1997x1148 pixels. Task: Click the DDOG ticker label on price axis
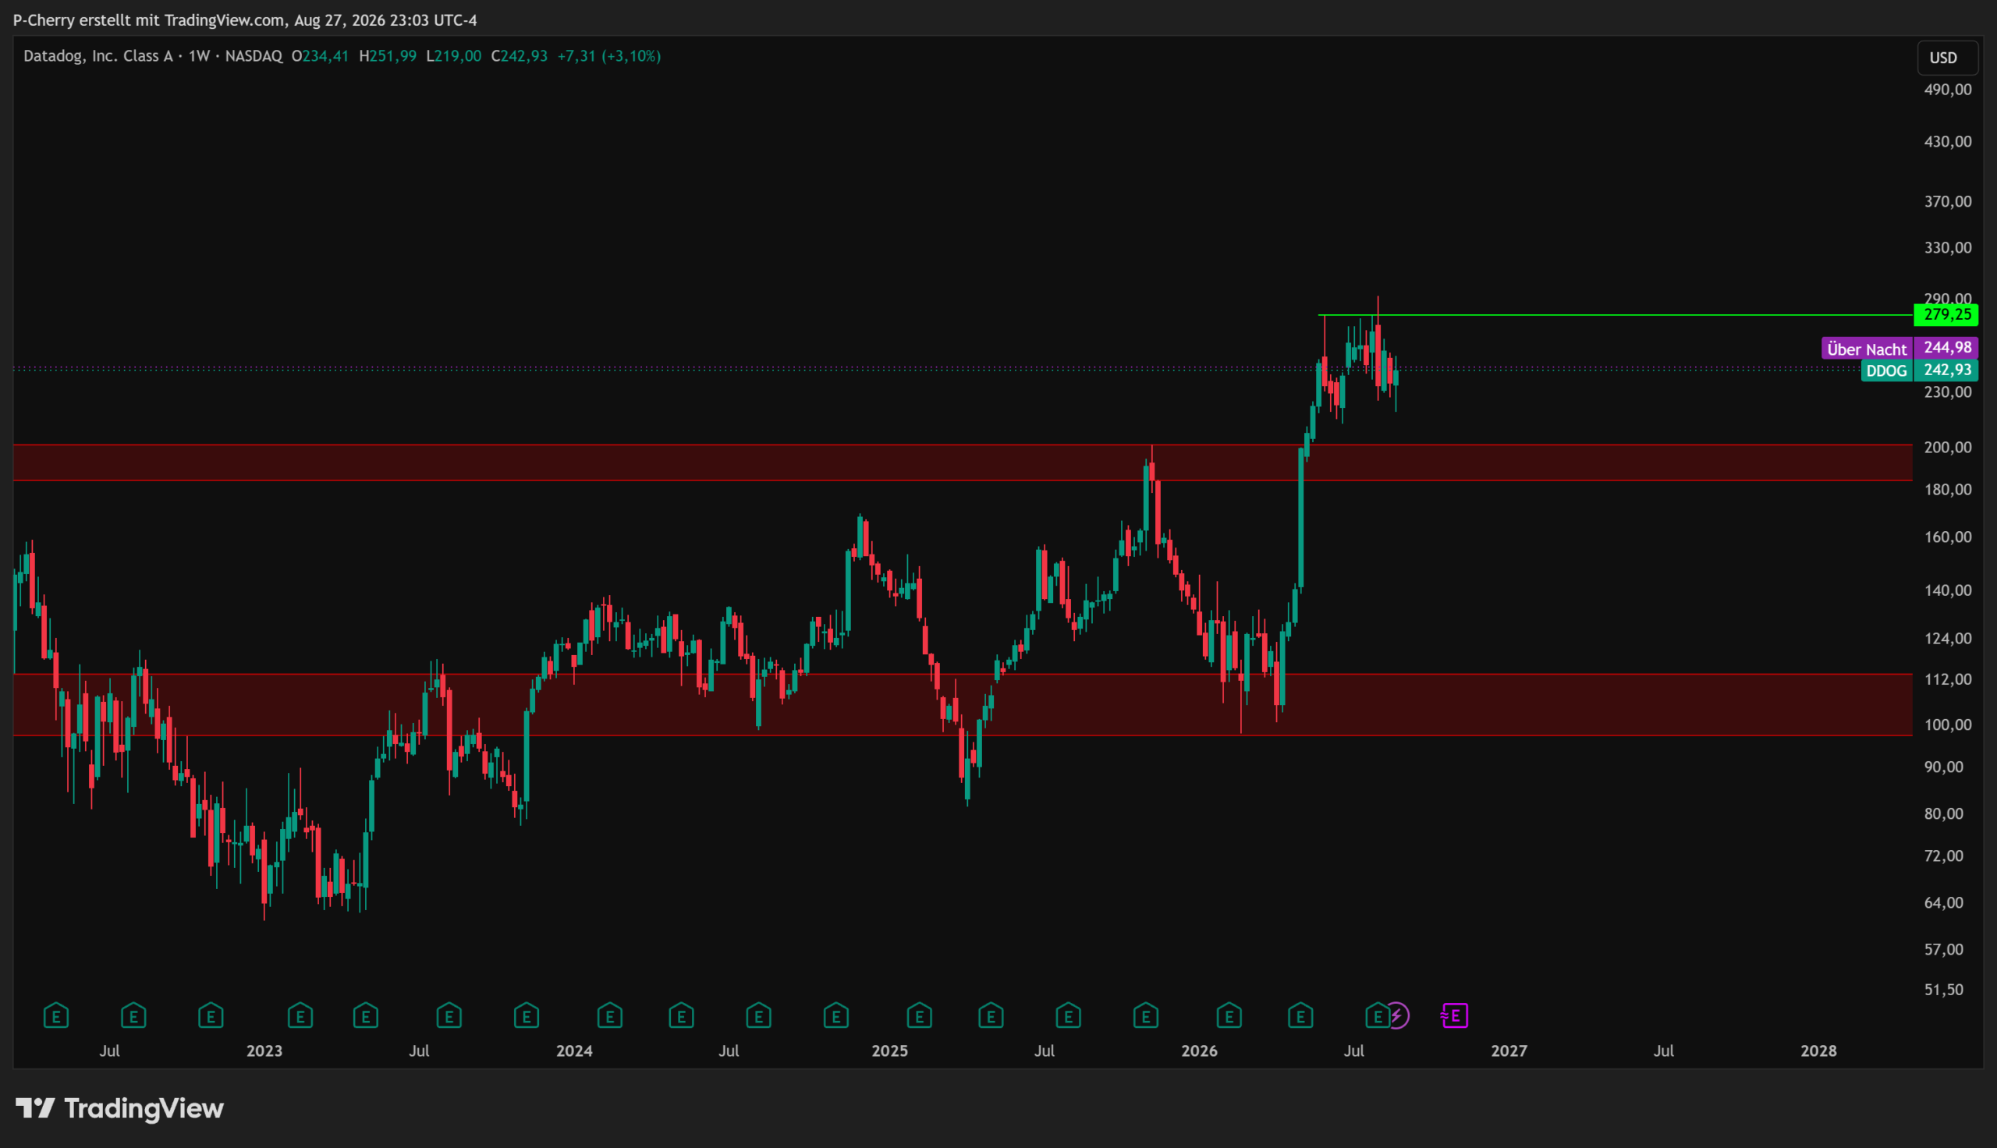1887,370
